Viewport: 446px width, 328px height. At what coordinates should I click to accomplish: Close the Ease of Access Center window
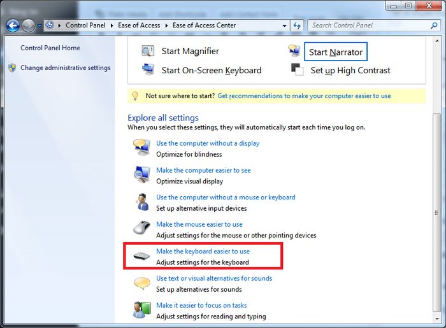(429, 6)
